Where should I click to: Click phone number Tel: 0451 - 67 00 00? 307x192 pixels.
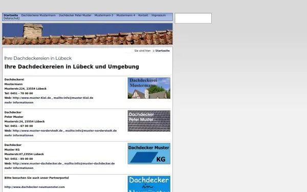18,126
